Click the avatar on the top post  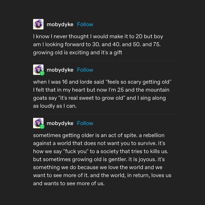coord(38,24)
